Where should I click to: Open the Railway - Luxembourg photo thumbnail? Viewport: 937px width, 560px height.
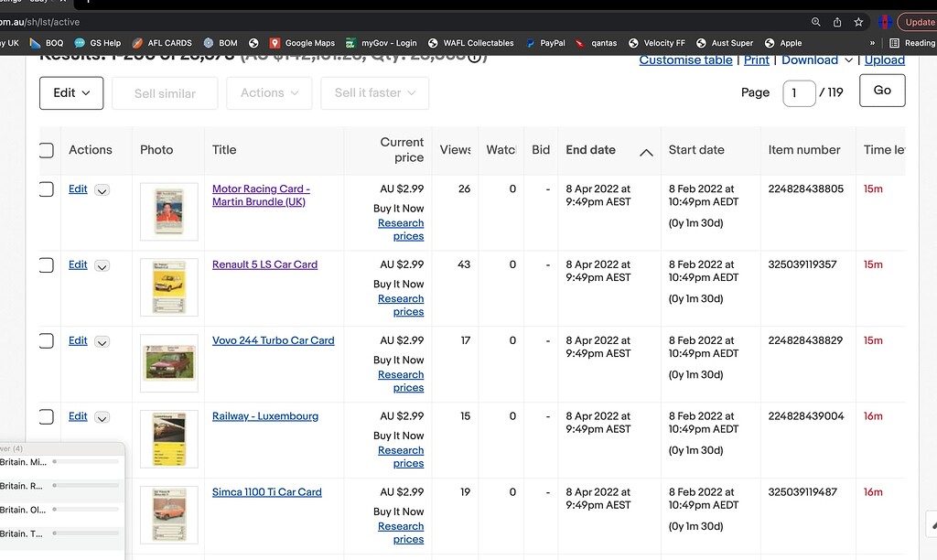(x=169, y=439)
